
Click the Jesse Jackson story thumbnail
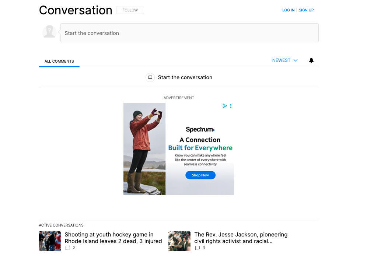(x=179, y=241)
